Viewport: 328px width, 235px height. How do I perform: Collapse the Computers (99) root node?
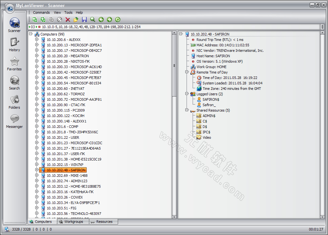coord(31,34)
